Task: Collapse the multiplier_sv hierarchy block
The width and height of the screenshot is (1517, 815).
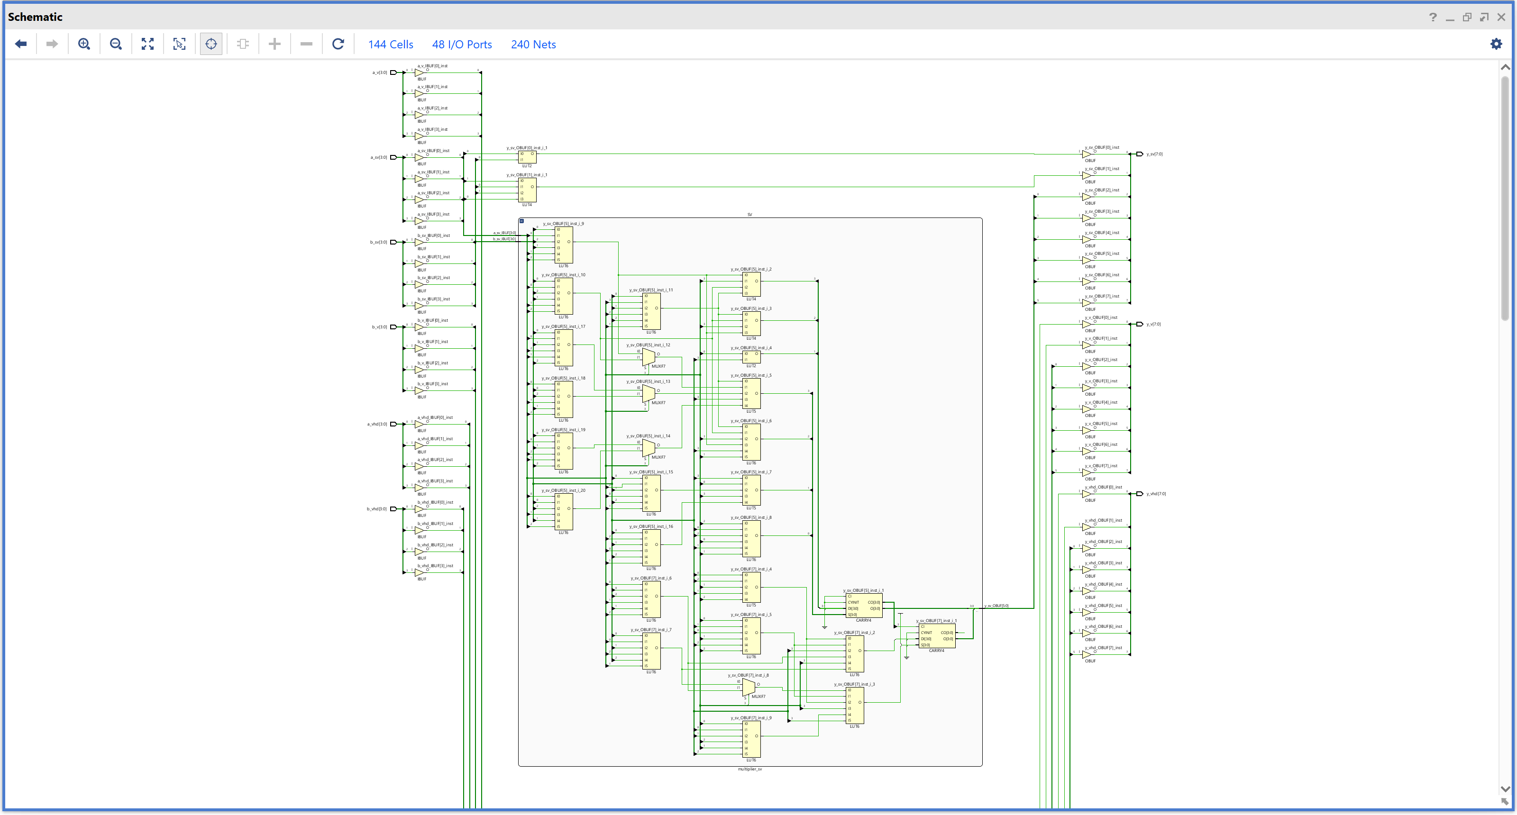Action: click(522, 221)
